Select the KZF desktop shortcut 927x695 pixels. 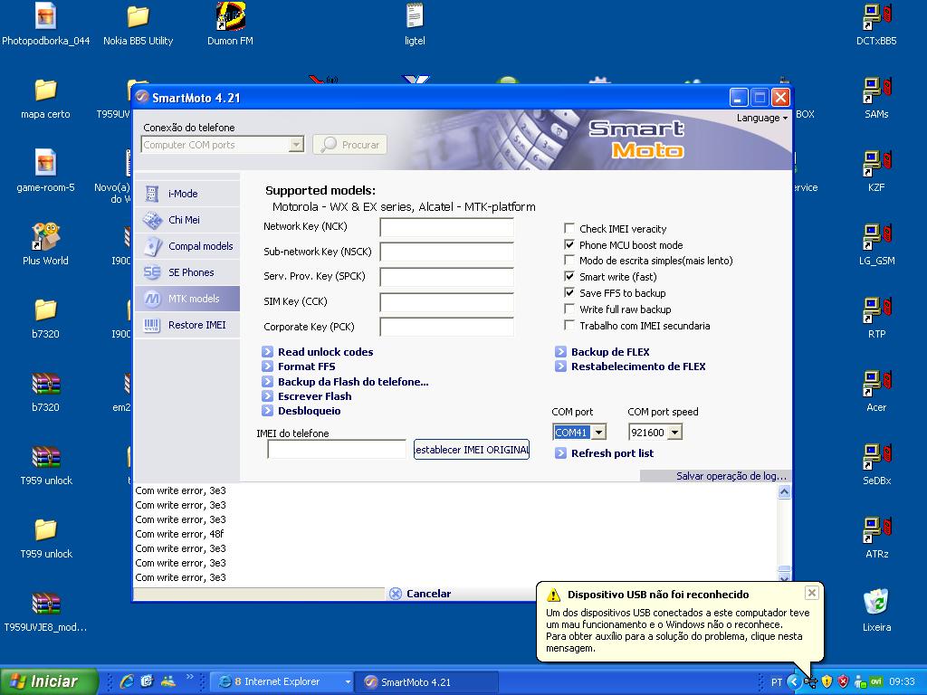coord(876,171)
